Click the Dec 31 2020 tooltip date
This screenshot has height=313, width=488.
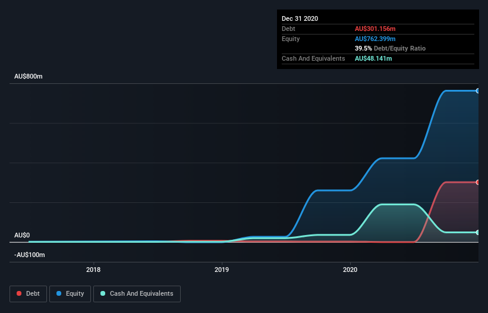point(300,18)
